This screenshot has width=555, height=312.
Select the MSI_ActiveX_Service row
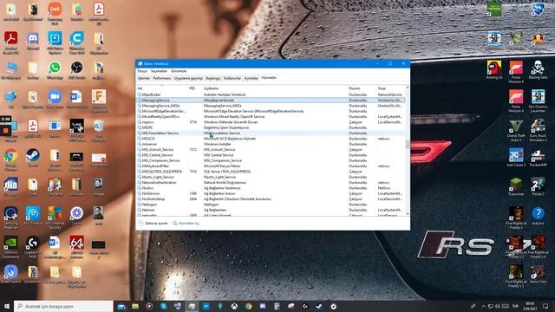point(271,150)
